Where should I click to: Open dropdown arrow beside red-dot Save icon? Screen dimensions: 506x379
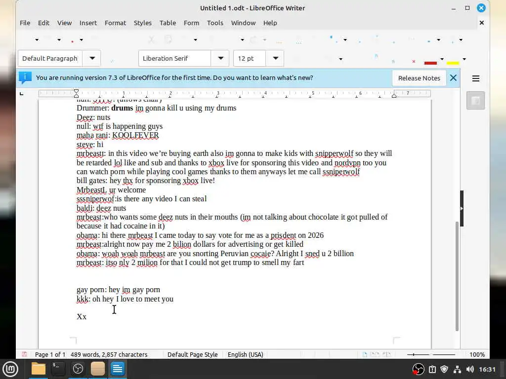coord(82,40)
